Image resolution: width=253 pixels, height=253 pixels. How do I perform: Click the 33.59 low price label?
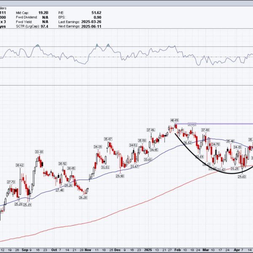(x=199, y=156)
